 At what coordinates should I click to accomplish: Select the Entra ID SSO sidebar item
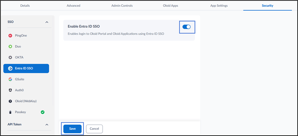(x=26, y=68)
